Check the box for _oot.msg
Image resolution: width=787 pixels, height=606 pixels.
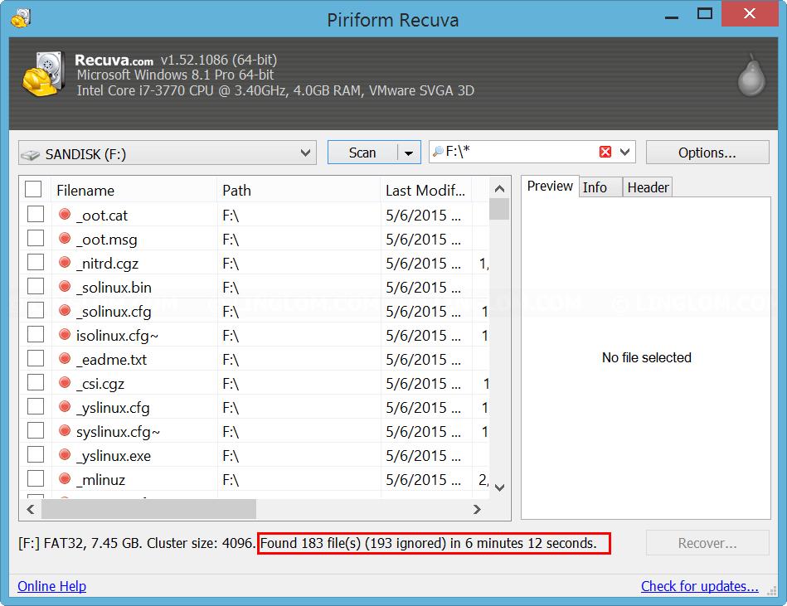point(36,238)
